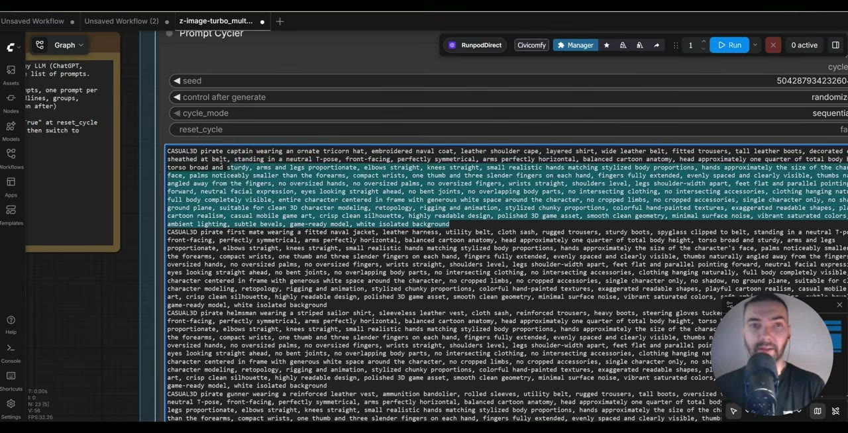Click the Prompt Cycler node title
The image size is (848, 433).
211,33
